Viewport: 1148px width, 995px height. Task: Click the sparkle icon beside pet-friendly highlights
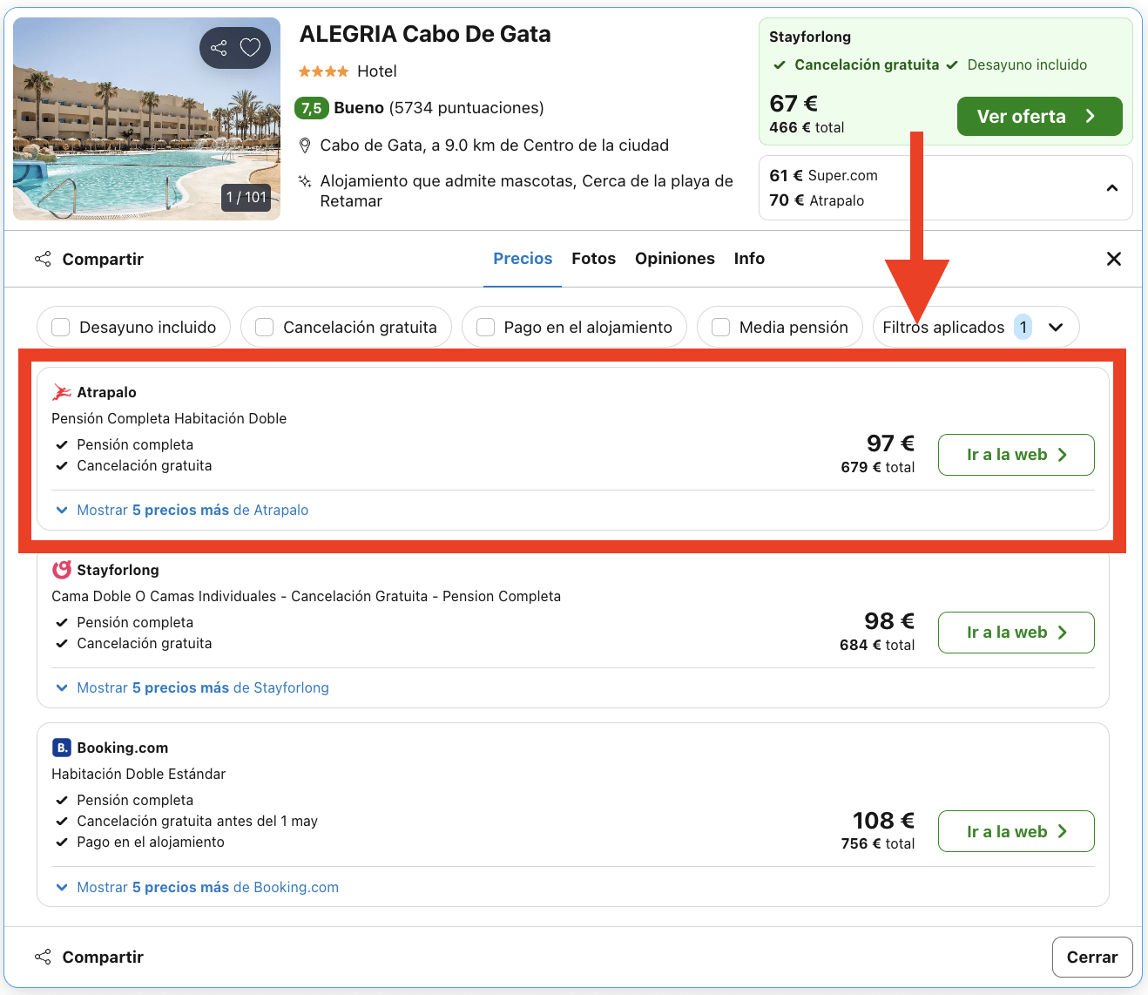(305, 181)
